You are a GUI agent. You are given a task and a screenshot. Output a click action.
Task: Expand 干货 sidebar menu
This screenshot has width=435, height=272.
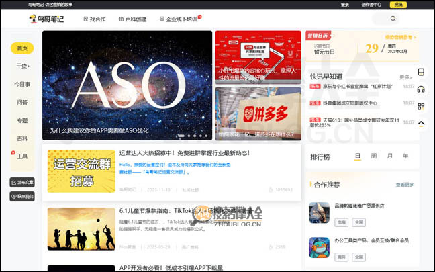(23, 66)
